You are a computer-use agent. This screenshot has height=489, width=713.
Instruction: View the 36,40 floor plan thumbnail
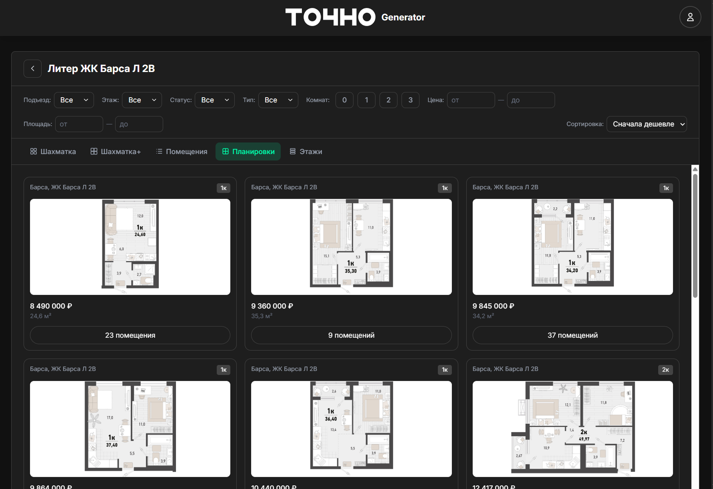click(x=352, y=429)
